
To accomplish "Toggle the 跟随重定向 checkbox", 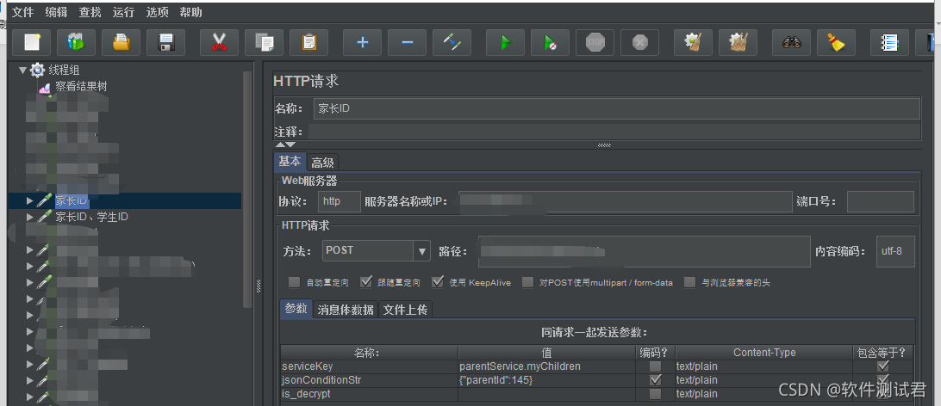I will (367, 281).
